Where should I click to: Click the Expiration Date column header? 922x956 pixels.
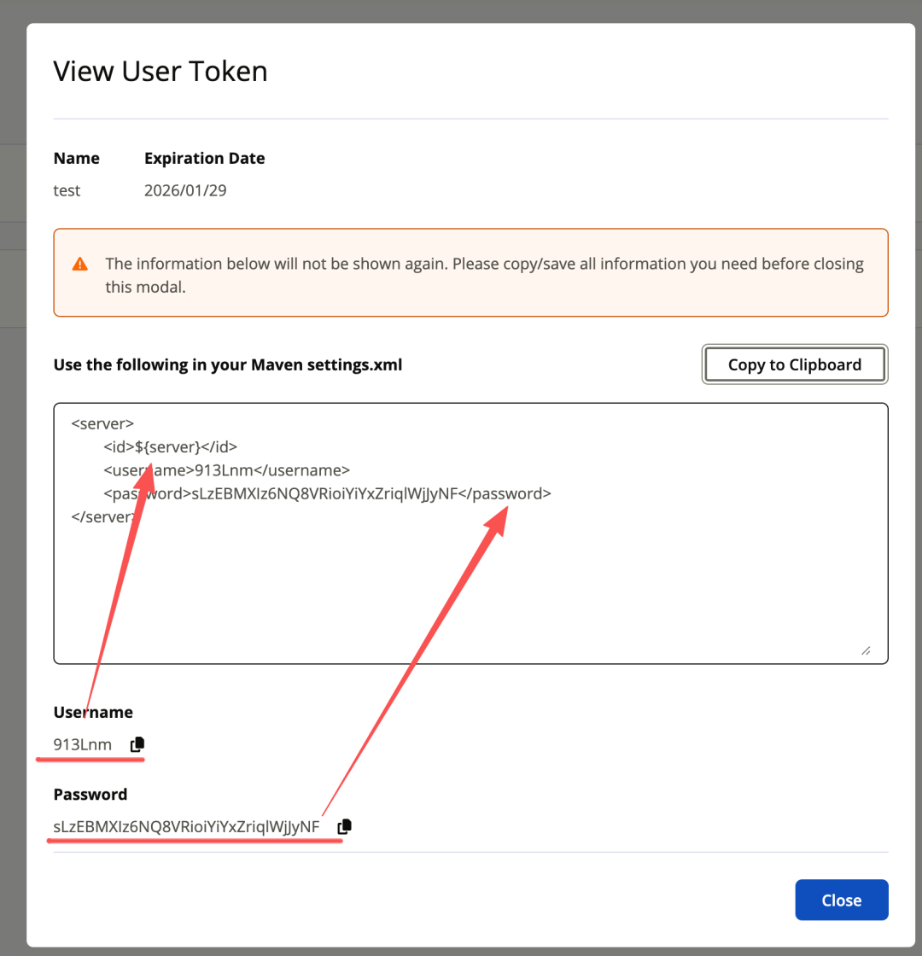coord(204,159)
